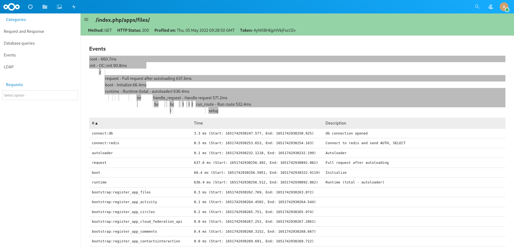Open the Files folder icon
The width and height of the screenshot is (514, 248).
(45, 7)
